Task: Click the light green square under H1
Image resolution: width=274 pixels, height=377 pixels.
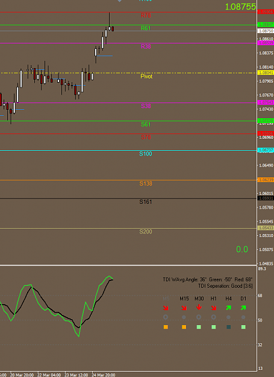Action: [x=214, y=327]
